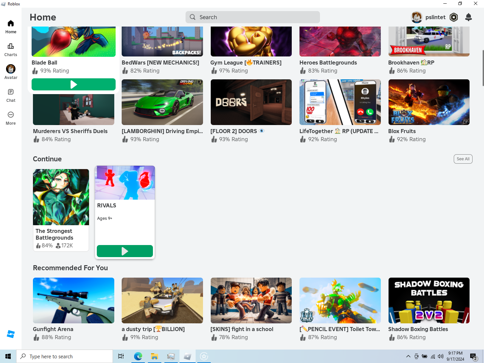Show hidden system tray icons
The image size is (484, 363).
coord(408,356)
